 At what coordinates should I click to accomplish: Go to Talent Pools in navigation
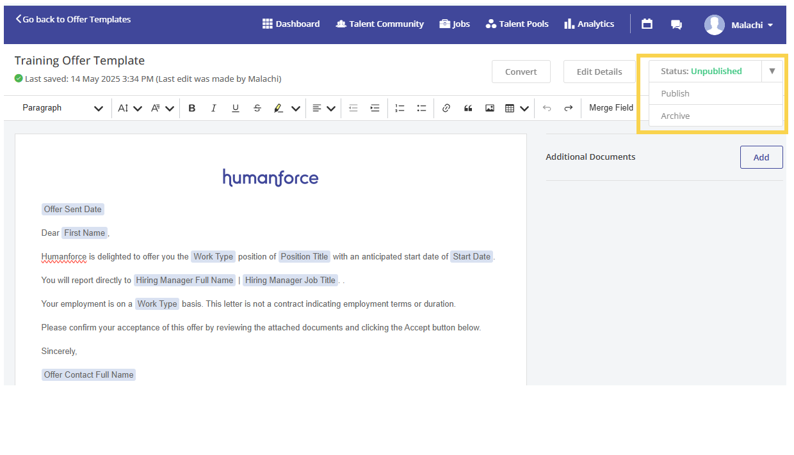517,24
